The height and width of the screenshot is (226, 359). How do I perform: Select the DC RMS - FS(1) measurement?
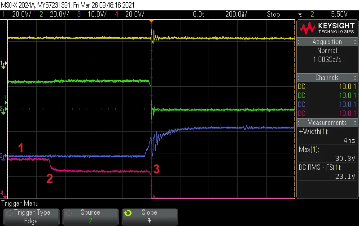320,167
